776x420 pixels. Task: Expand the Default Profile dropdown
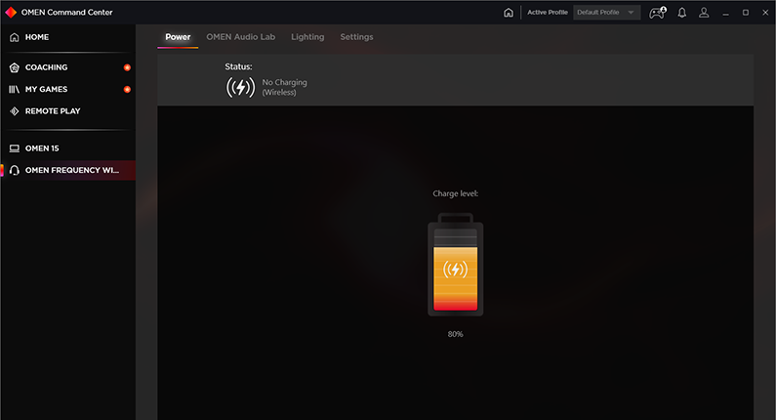(606, 13)
